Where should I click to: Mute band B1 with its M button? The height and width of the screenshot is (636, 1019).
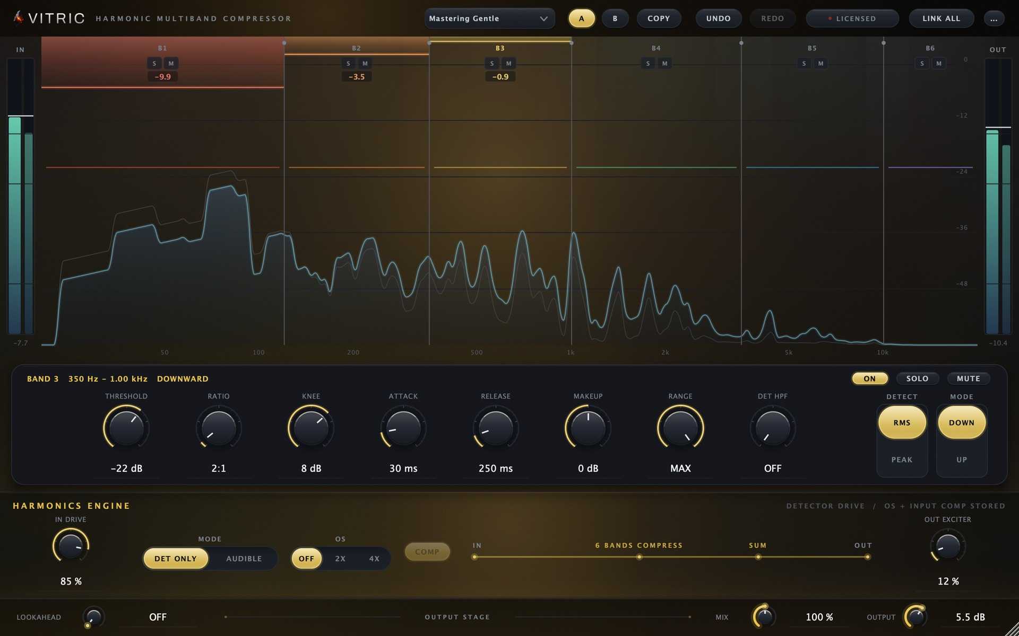tap(171, 64)
